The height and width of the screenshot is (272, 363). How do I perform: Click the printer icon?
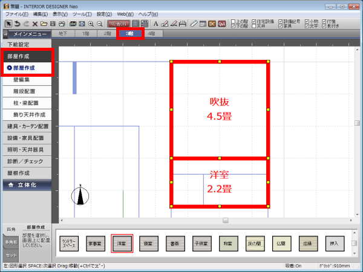pos(62,24)
